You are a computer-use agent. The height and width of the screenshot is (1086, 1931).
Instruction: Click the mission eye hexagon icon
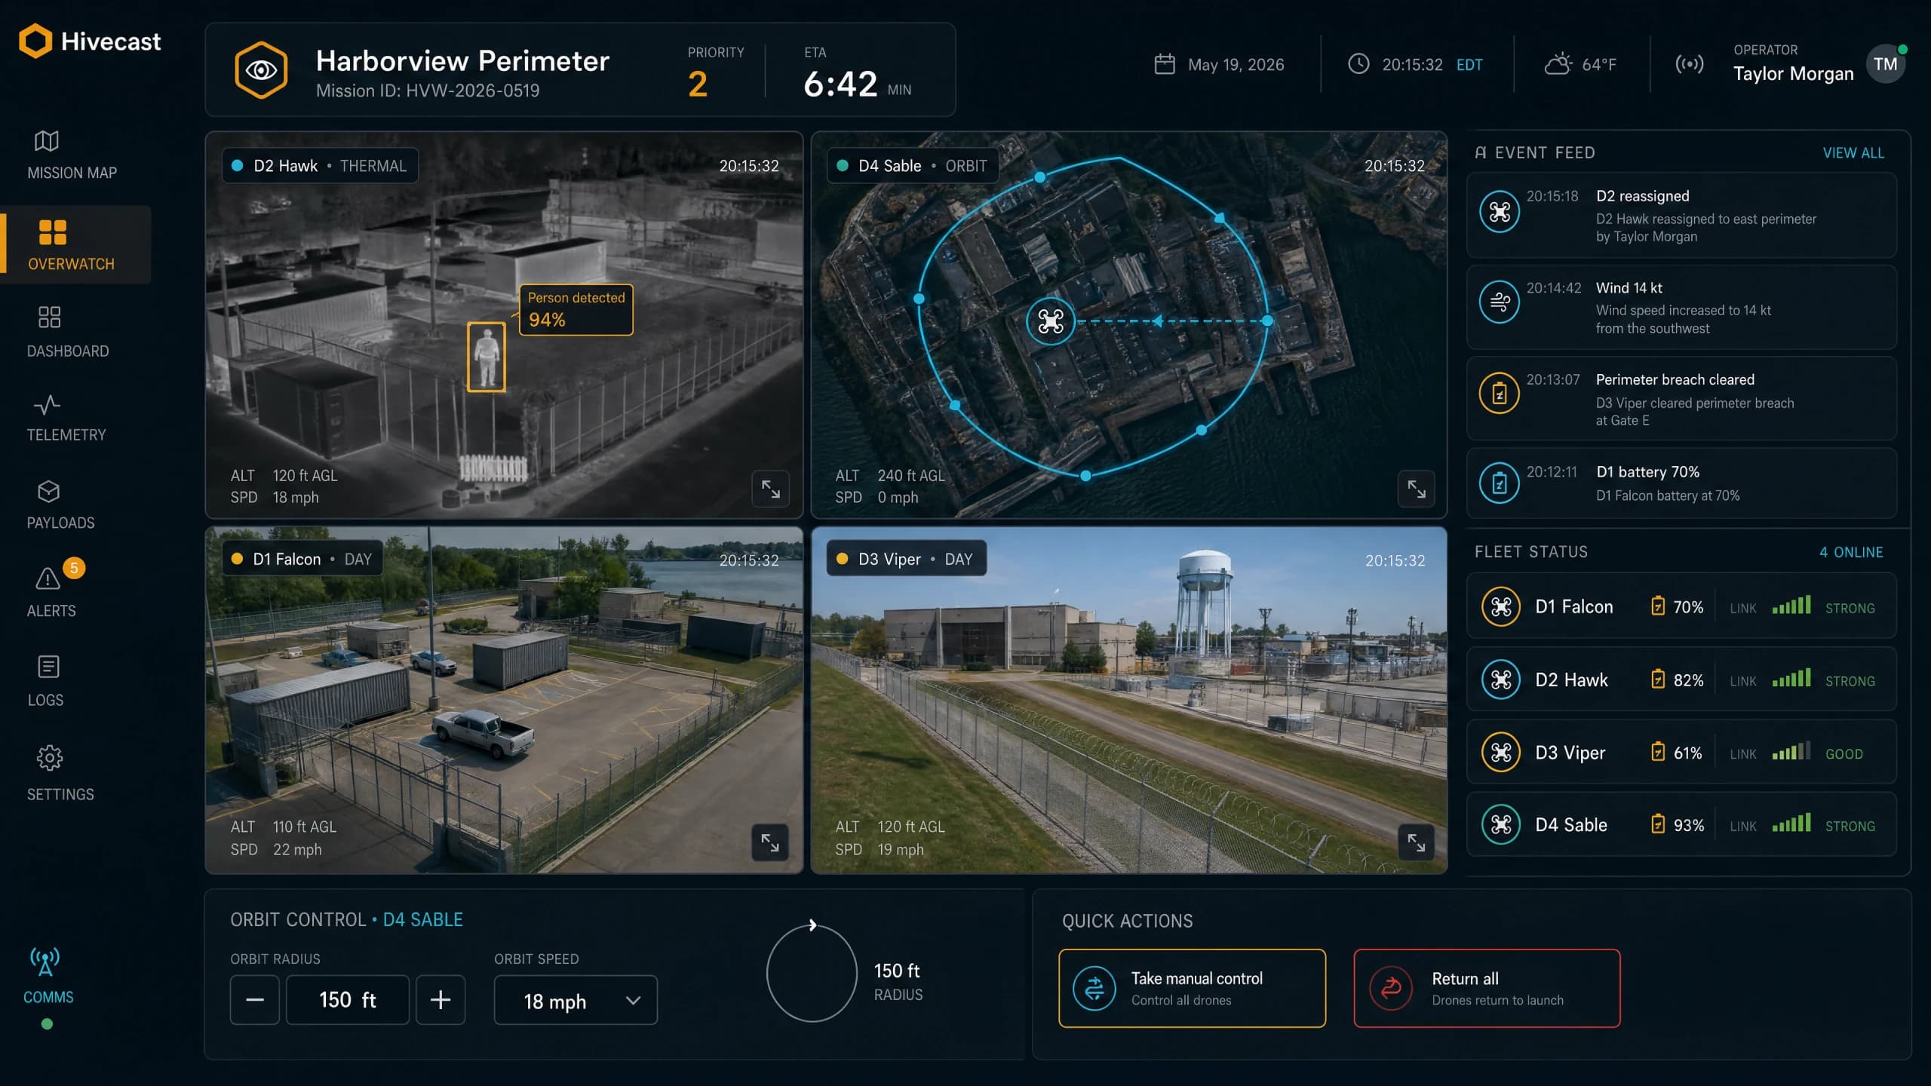pyautogui.click(x=261, y=70)
